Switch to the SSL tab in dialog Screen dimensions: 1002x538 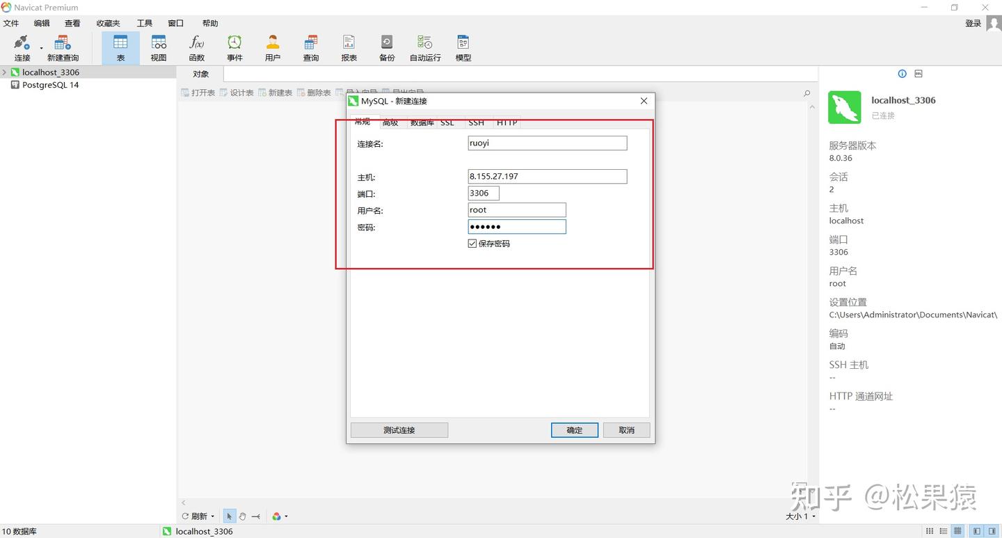(447, 122)
